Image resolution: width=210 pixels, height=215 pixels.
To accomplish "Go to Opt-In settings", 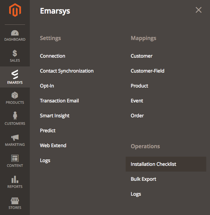I will pyautogui.click(x=47, y=86).
